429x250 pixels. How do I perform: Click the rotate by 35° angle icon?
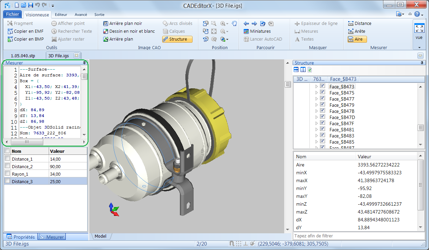(205, 39)
